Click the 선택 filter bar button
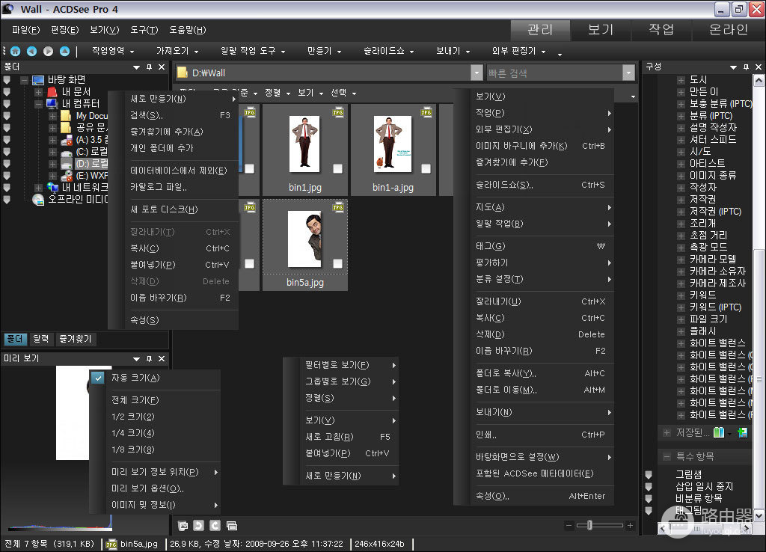Viewport: 766px width, 552px height. click(x=343, y=93)
